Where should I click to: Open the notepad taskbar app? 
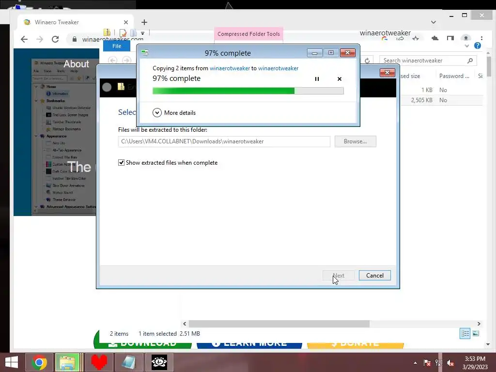click(129, 362)
